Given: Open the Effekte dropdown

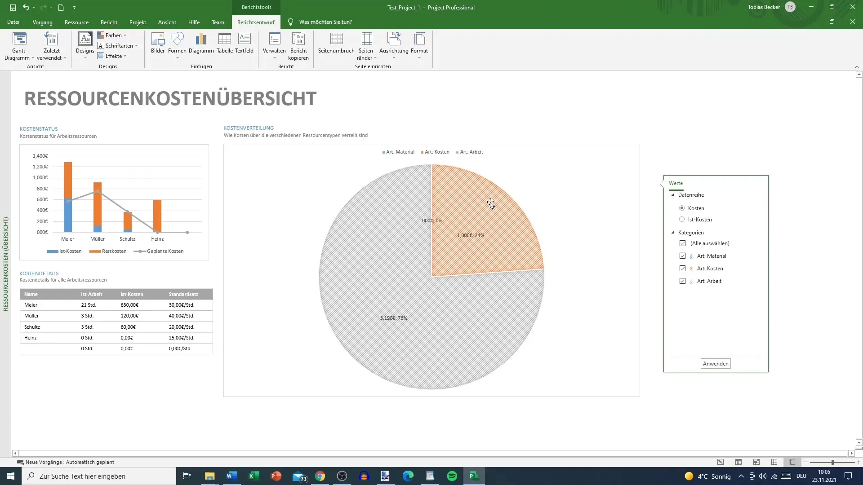Looking at the screenshot, I should pos(112,56).
